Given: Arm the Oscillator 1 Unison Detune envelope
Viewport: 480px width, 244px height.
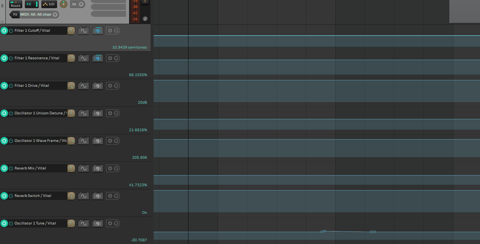Looking at the screenshot, I should click(4, 113).
